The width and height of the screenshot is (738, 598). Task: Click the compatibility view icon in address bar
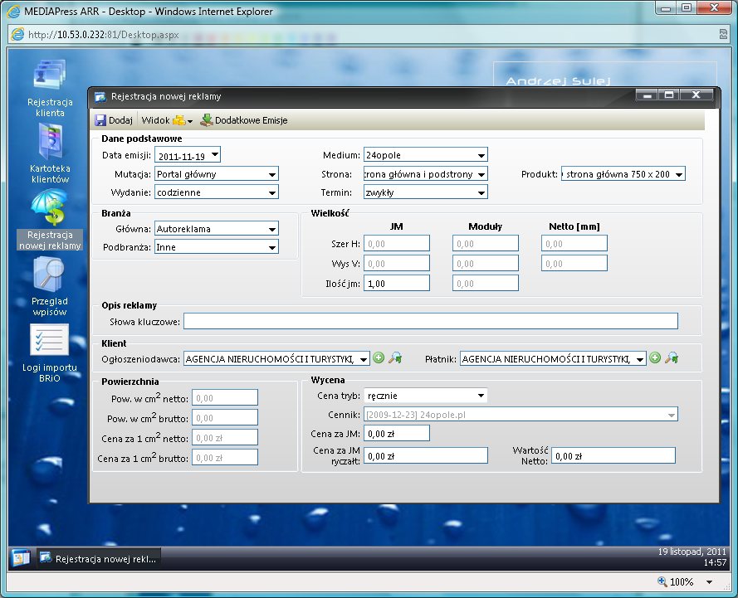coord(723,34)
